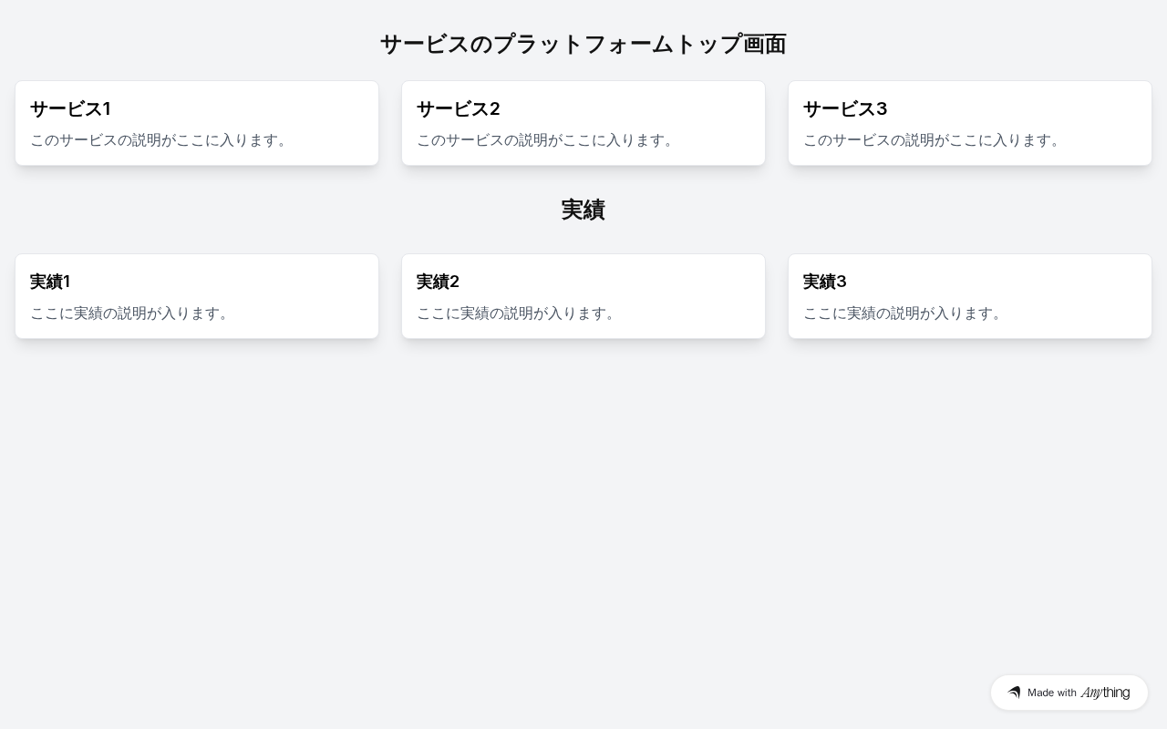Click the 実績2 heading text
The height and width of the screenshot is (729, 1167).
438,282
